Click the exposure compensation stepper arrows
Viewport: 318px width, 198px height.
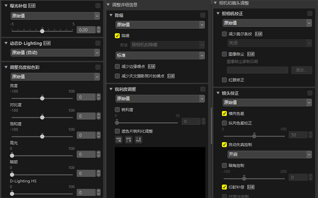pyautogui.click(x=98, y=30)
